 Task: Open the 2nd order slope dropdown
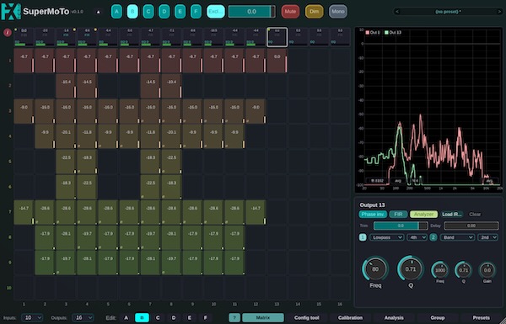487,237
